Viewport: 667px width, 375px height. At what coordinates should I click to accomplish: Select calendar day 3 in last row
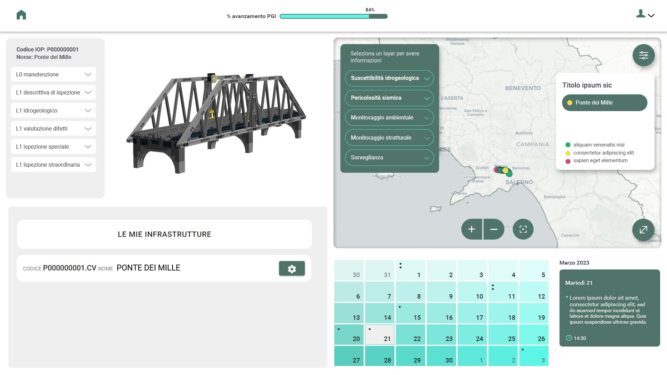534,356
